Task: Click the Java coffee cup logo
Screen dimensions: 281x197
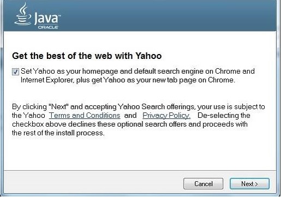Action: [x=23, y=14]
